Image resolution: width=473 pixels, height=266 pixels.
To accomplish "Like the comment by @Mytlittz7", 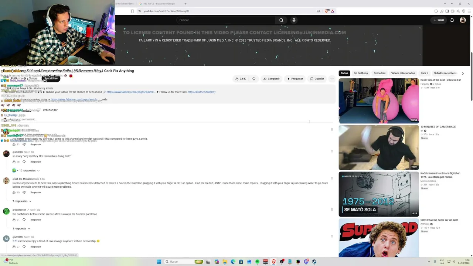I will click(x=14, y=247).
